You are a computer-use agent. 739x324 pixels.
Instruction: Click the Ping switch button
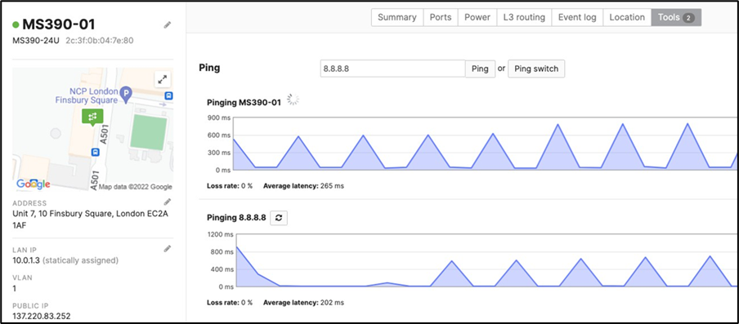coord(536,69)
